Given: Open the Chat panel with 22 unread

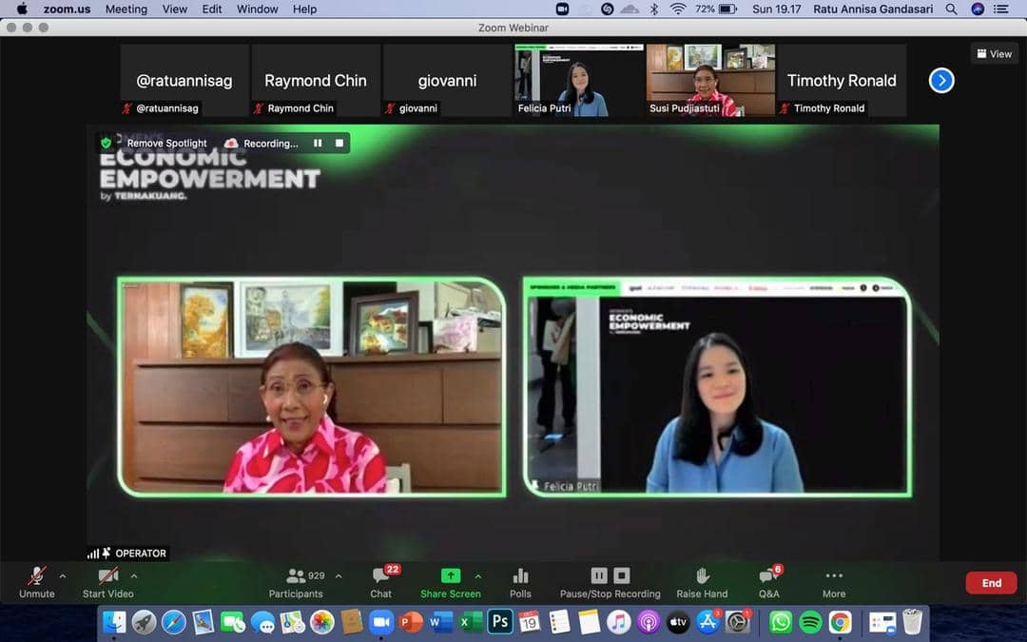Looking at the screenshot, I should point(381,576).
